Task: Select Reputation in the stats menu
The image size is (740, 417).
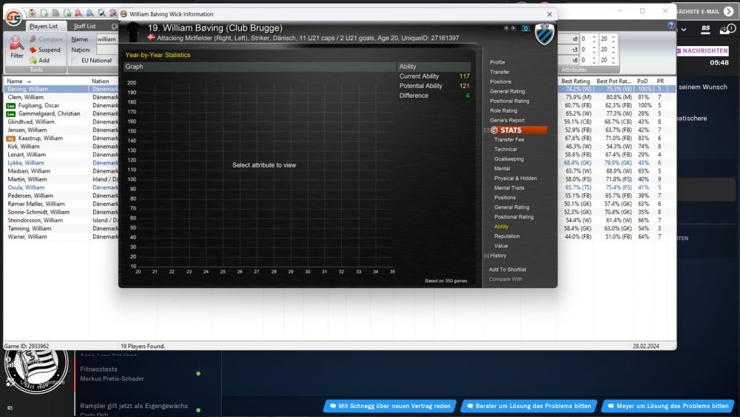Action: [507, 236]
